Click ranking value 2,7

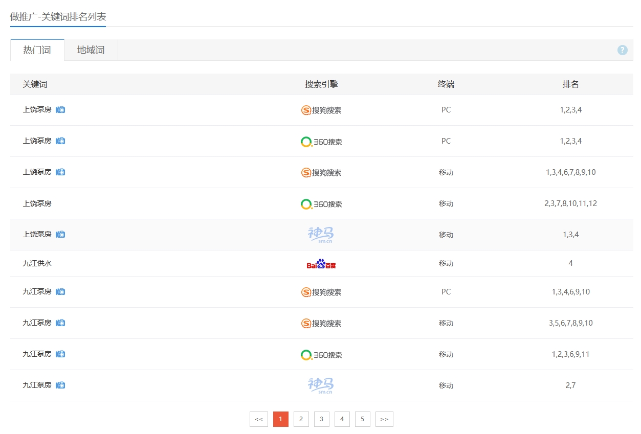[x=571, y=385]
